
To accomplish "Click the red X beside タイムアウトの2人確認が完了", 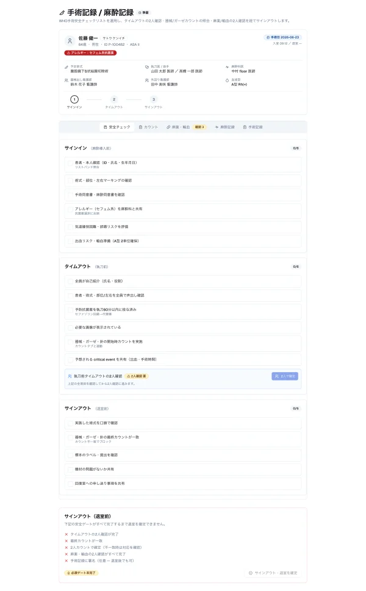I will 66,534.
